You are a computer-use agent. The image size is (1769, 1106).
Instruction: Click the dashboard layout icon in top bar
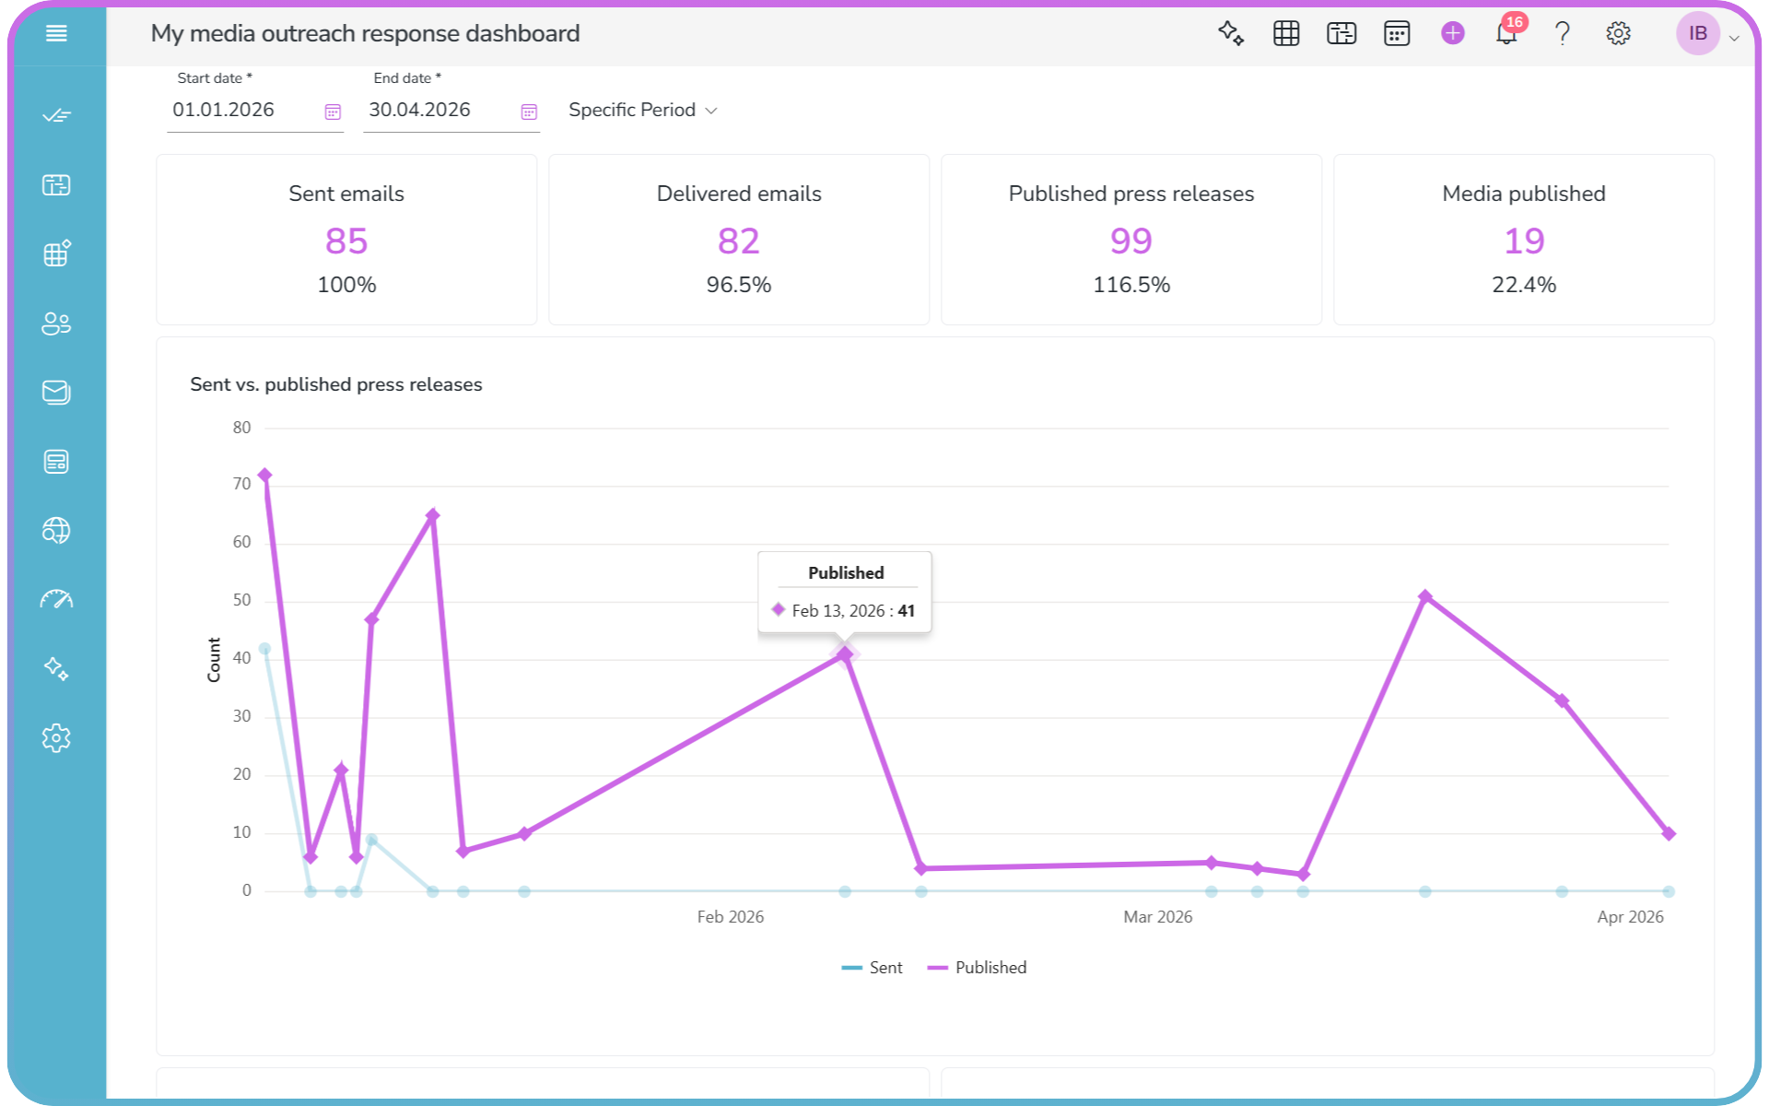(1341, 34)
